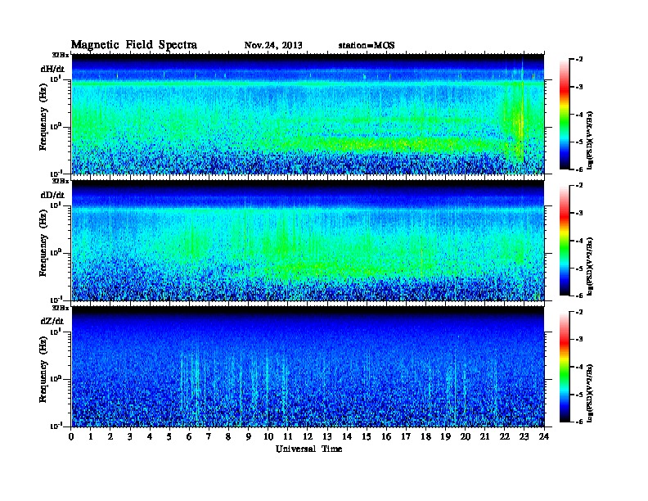Click hour 21 on the time axis
The image size is (648, 501).
pos(484,437)
